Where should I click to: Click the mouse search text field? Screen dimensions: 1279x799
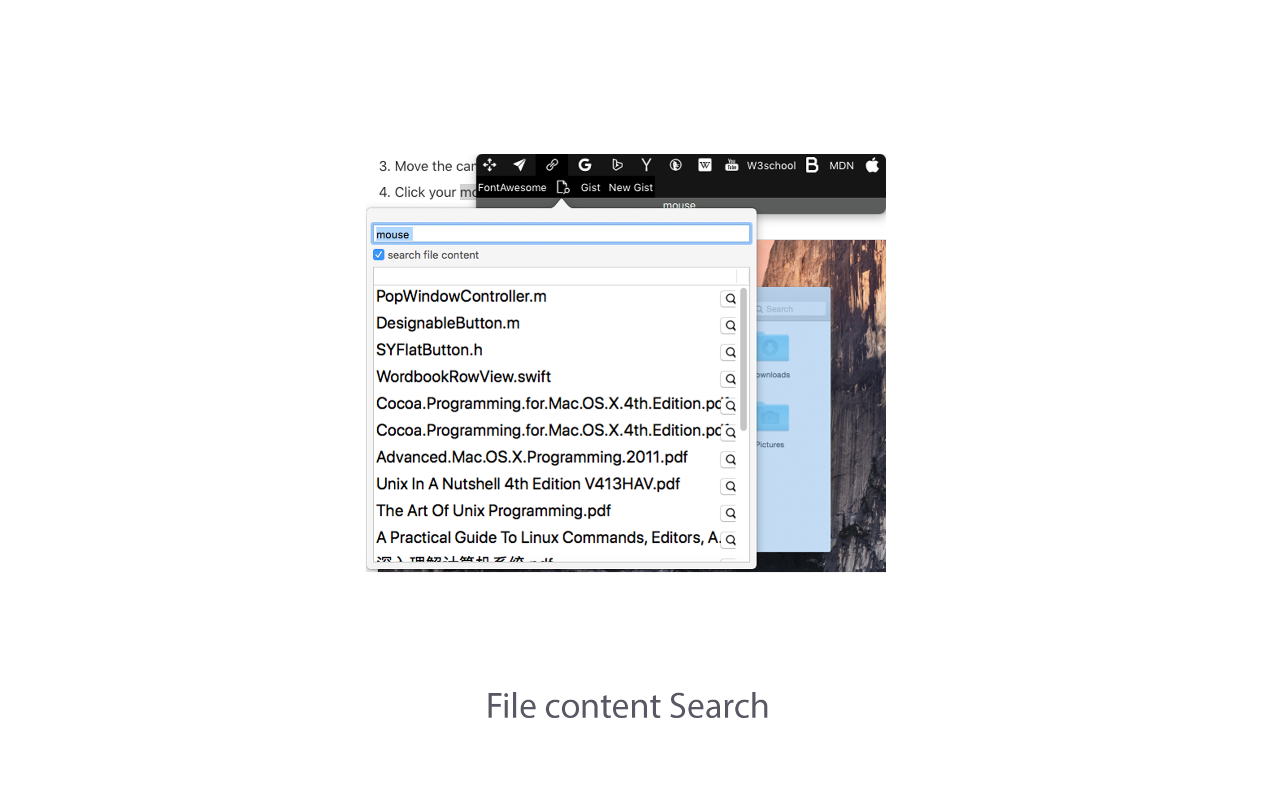pyautogui.click(x=561, y=234)
